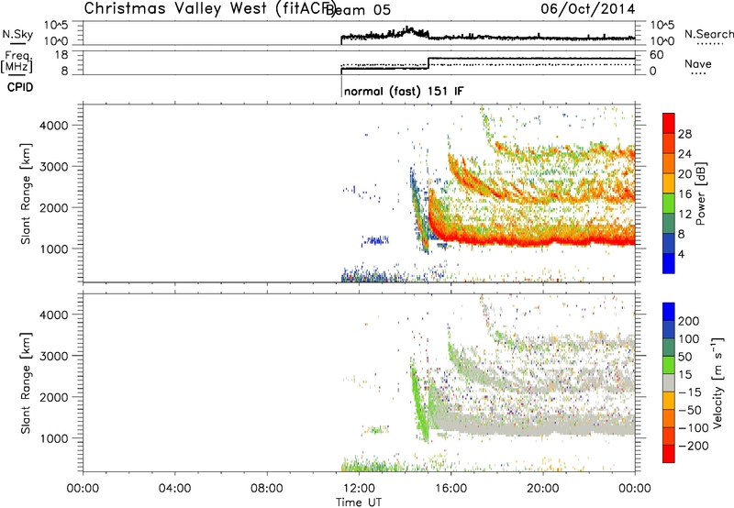Select the "24" value on the power colorbar
This screenshot has width=734, height=508.
pos(684,154)
